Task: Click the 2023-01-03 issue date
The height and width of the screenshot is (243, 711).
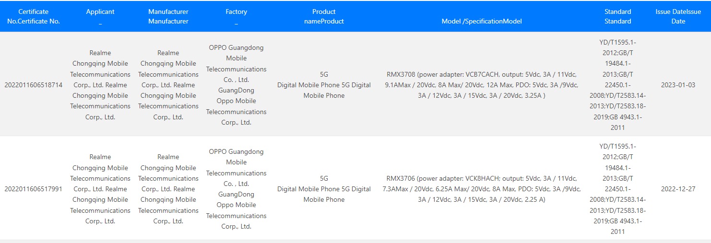Action: [678, 85]
